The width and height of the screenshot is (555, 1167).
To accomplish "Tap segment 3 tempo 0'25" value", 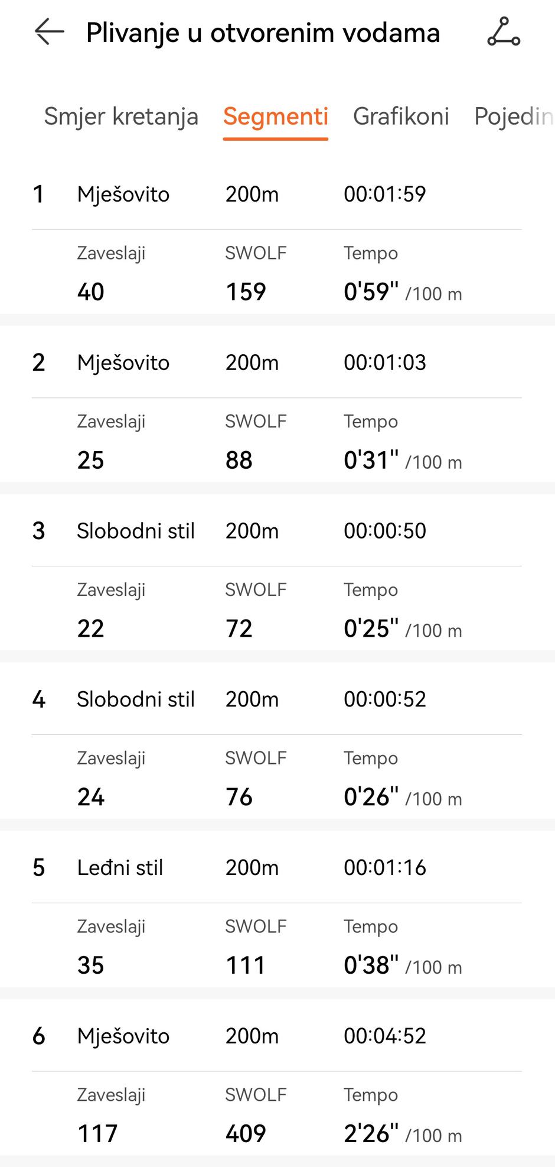I will click(x=371, y=628).
